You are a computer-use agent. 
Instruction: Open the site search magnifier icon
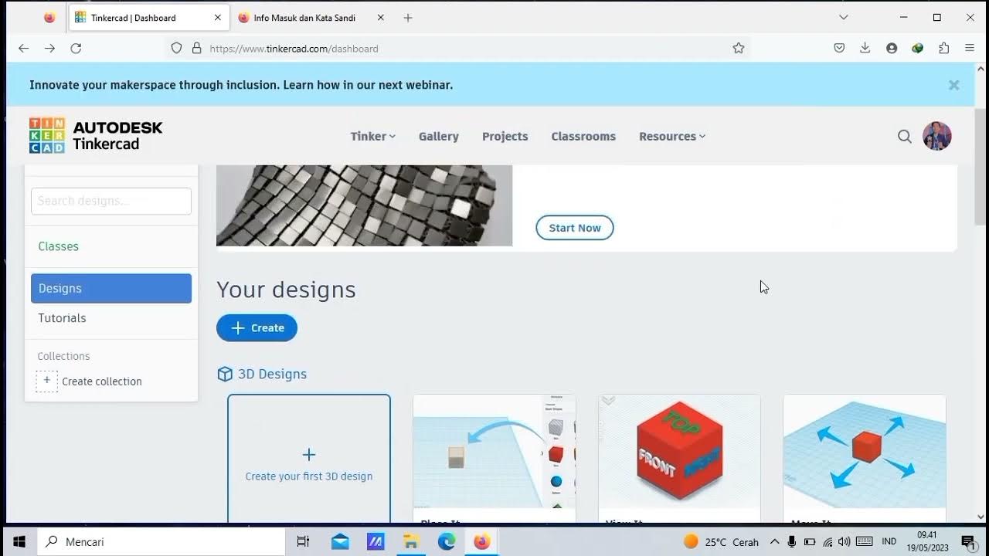click(905, 137)
